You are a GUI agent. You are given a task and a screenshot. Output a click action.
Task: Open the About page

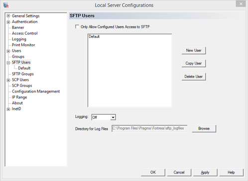[17, 103]
